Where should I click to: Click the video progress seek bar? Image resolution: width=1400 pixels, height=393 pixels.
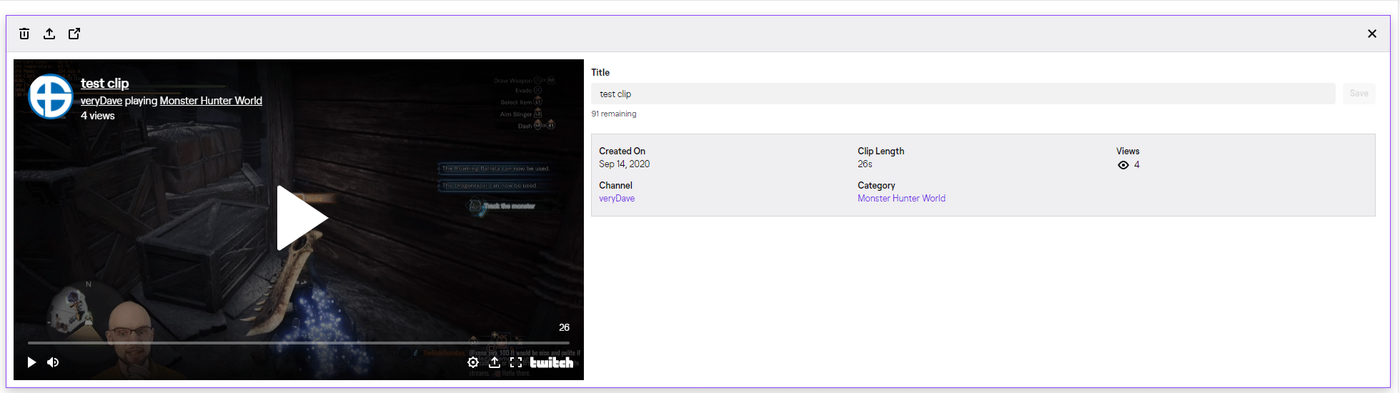(x=299, y=343)
